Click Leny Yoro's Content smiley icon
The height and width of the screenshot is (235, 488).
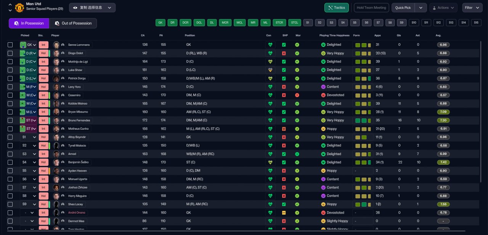[x=323, y=87]
